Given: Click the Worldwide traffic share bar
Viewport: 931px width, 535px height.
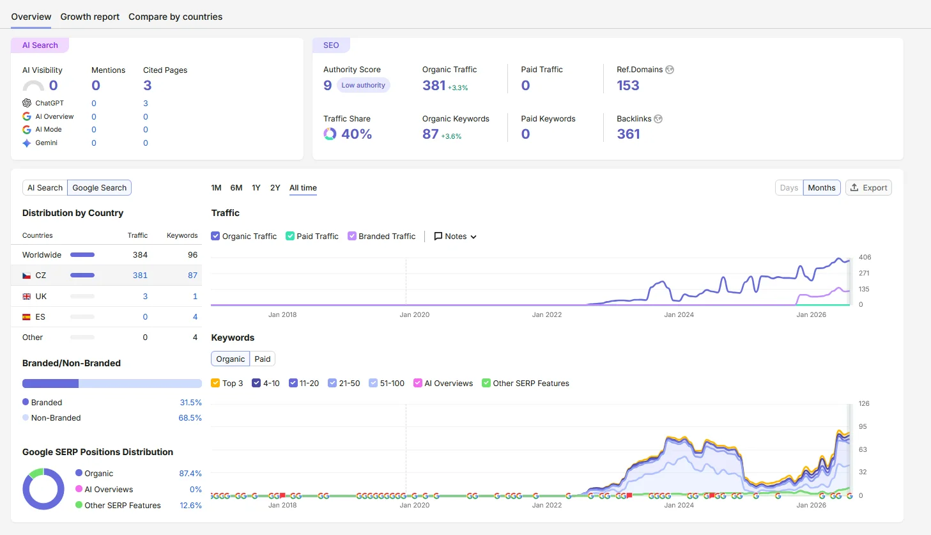Looking at the screenshot, I should click(x=82, y=255).
